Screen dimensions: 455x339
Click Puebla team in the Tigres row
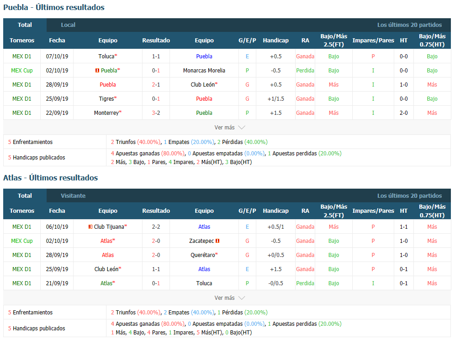point(204,99)
